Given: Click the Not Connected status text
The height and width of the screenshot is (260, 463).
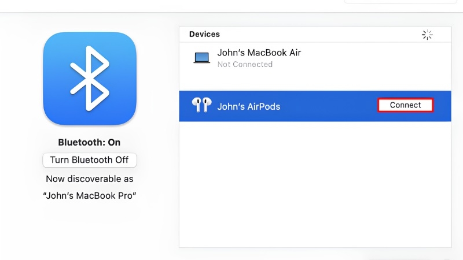Looking at the screenshot, I should point(245,64).
